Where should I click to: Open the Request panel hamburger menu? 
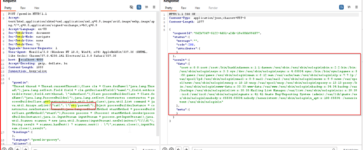tap(154, 7)
